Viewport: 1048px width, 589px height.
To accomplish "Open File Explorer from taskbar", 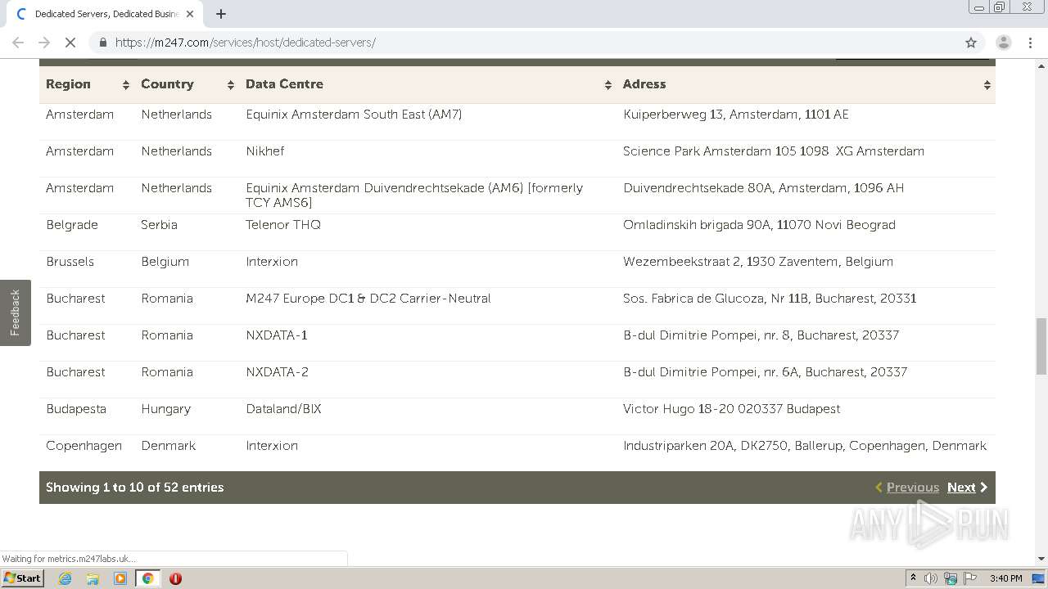I will click(93, 578).
